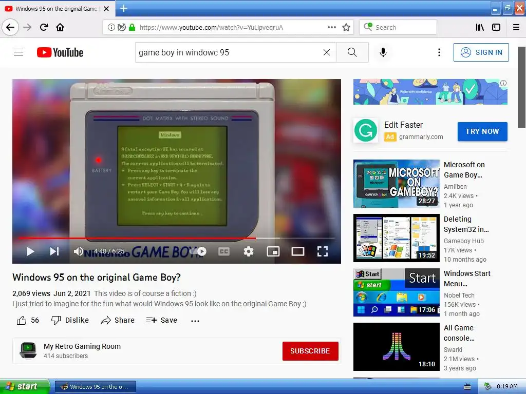Enable miniplayer mode
Screen dimensions: 526x394
(x=273, y=251)
